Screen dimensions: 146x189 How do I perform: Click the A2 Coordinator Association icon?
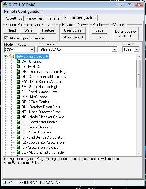coord(18,143)
